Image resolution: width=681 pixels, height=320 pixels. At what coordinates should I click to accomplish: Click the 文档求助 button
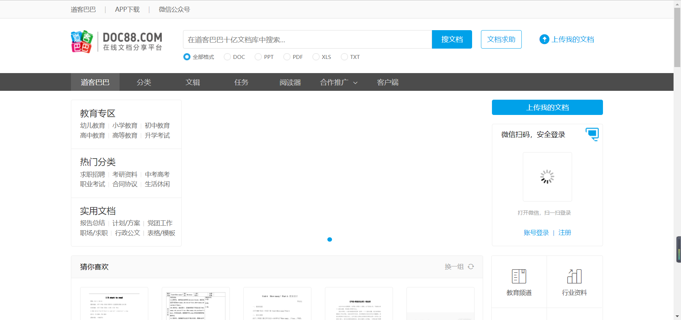501,39
